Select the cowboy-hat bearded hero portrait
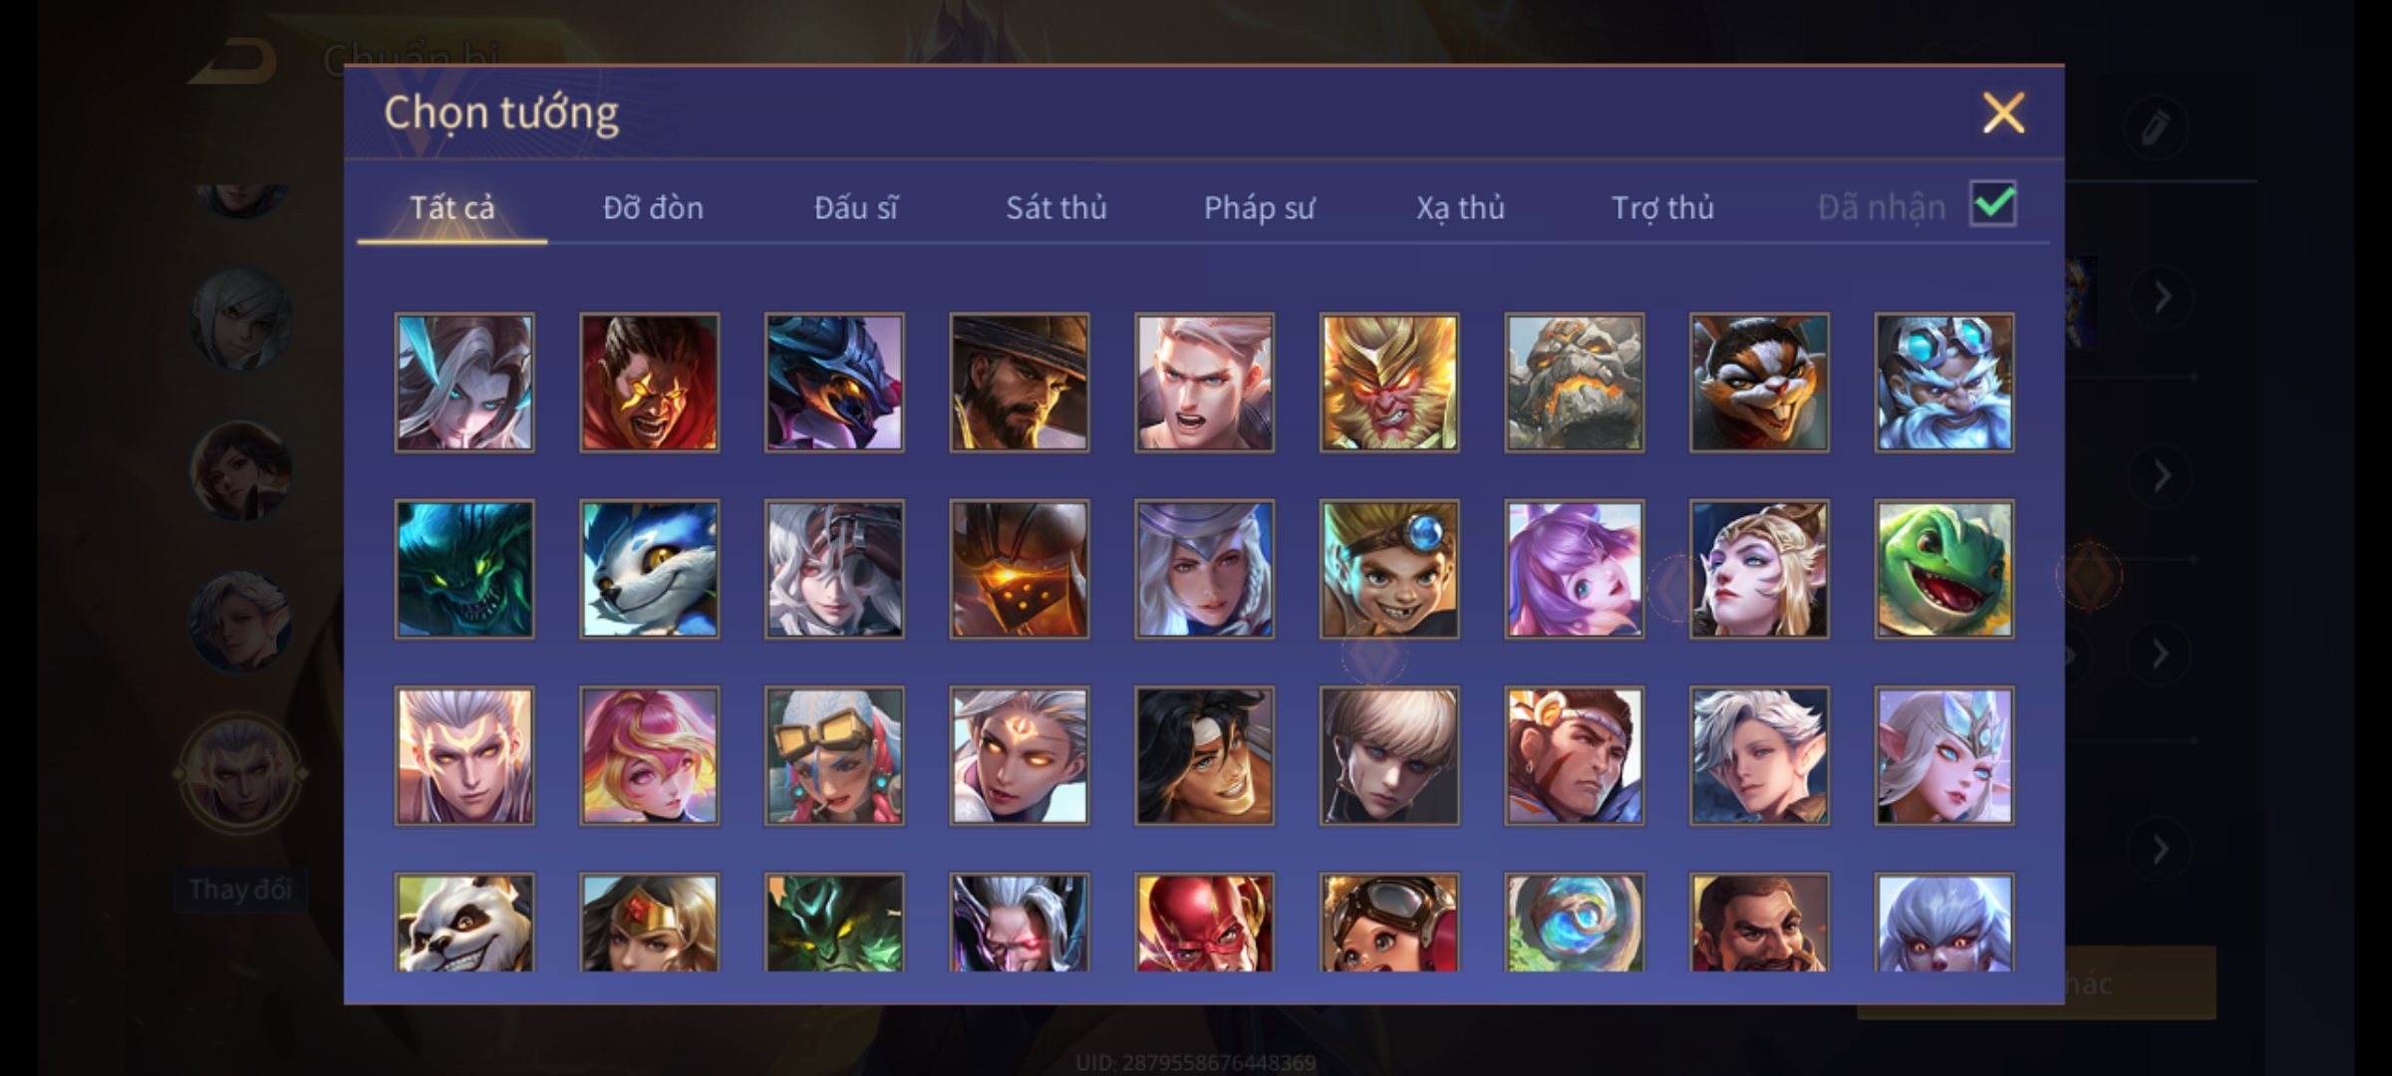The width and height of the screenshot is (2392, 1076). [x=1019, y=383]
